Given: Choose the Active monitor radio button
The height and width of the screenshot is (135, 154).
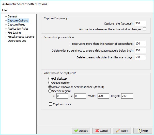Looking at the screenshot, I should [50, 83].
